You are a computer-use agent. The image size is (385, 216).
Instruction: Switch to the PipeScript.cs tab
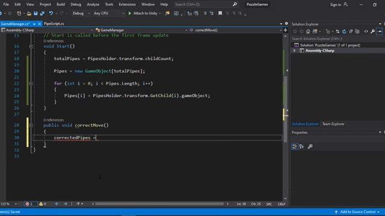pyautogui.click(x=54, y=24)
